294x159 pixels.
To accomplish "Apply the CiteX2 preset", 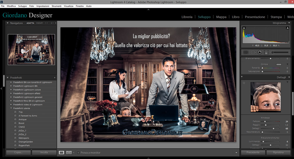I will [x=21, y=127].
